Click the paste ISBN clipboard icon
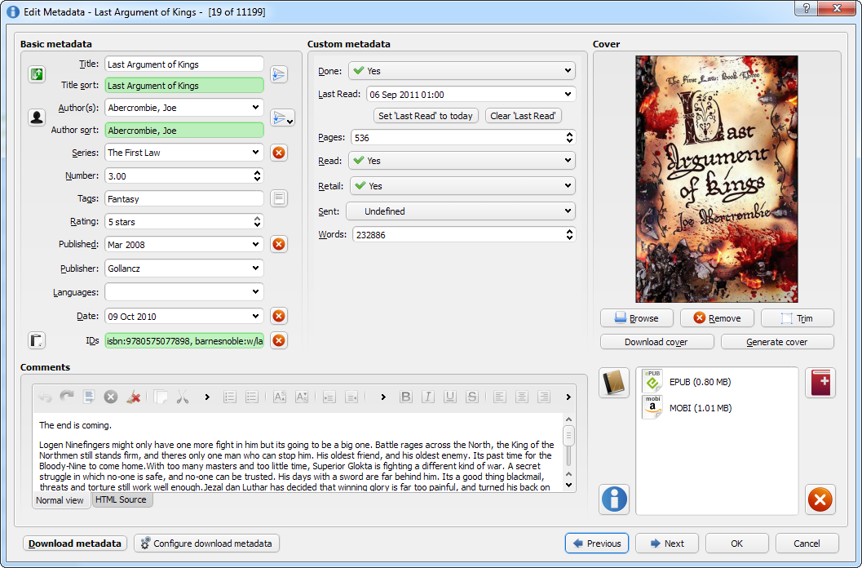The image size is (862, 568). click(x=37, y=340)
